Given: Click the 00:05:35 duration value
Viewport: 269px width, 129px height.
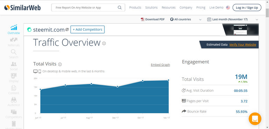Looking at the screenshot, I should (241, 91).
